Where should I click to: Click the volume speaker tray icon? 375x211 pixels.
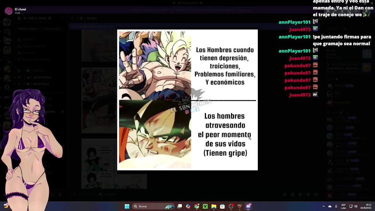point(356,206)
